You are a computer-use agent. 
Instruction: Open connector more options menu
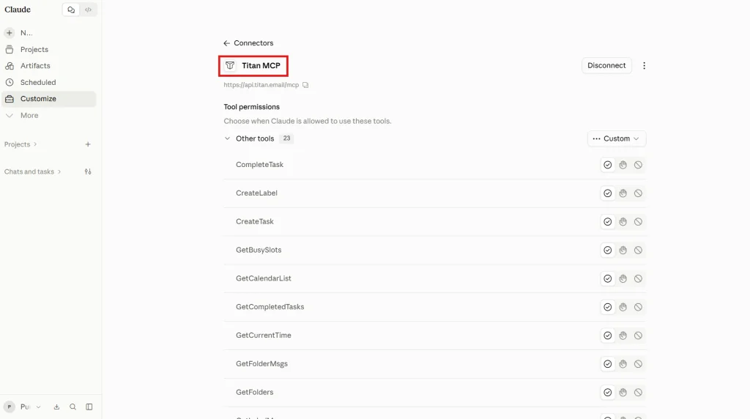[645, 65]
